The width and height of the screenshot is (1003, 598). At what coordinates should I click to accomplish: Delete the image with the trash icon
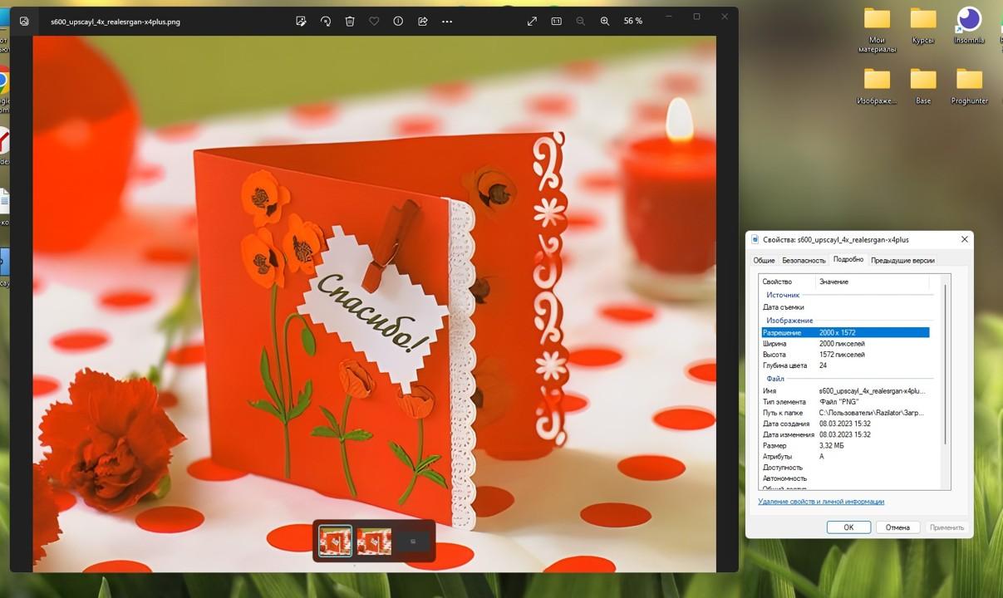(350, 22)
